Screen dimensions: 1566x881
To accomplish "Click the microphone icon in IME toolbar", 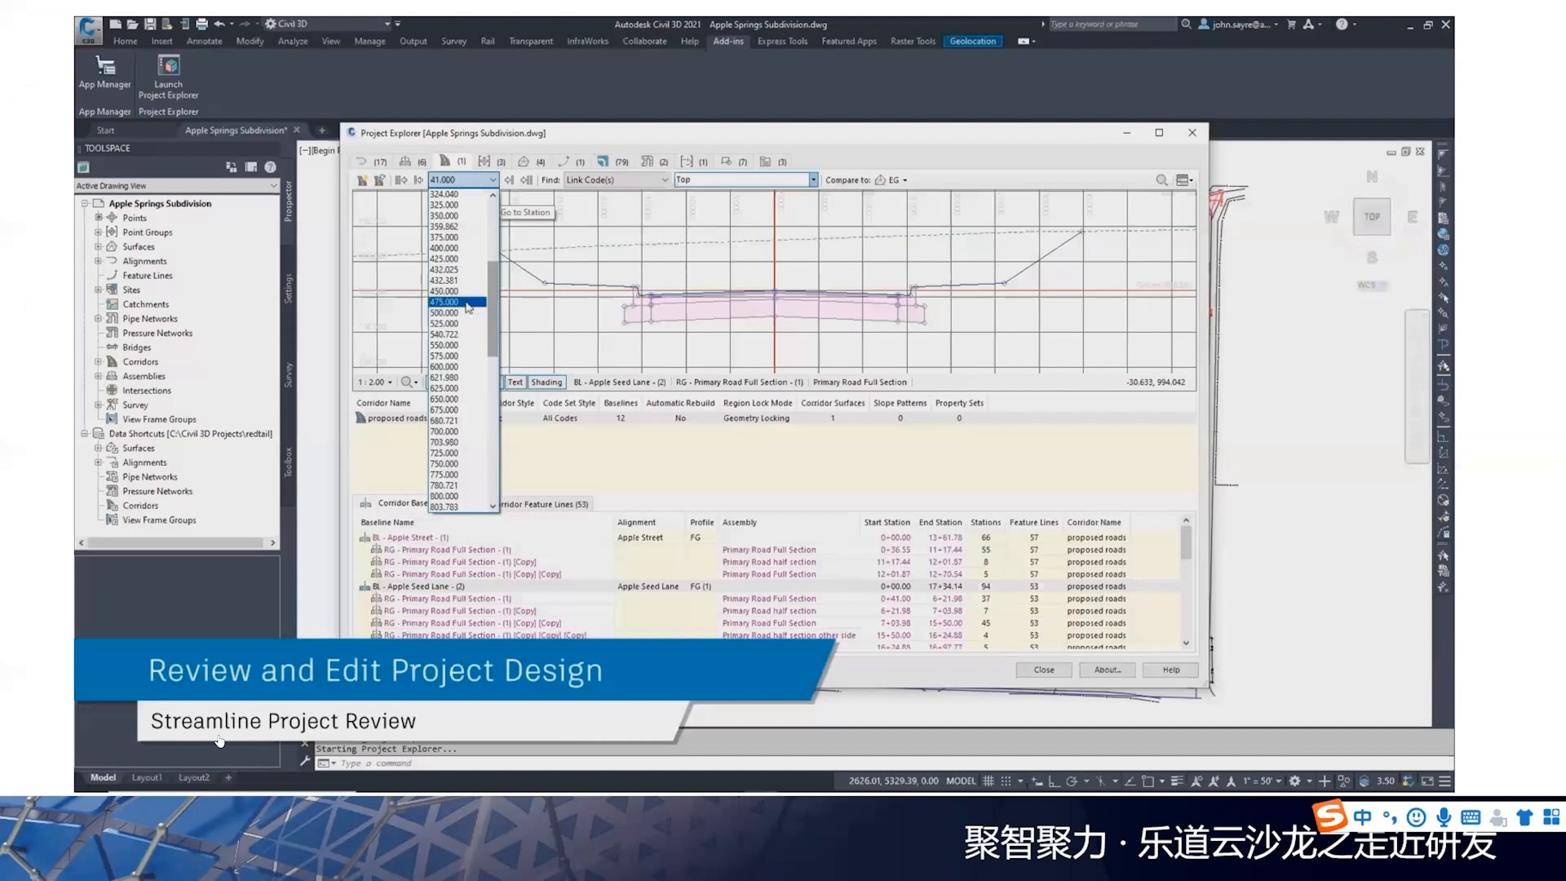I will [x=1444, y=817].
